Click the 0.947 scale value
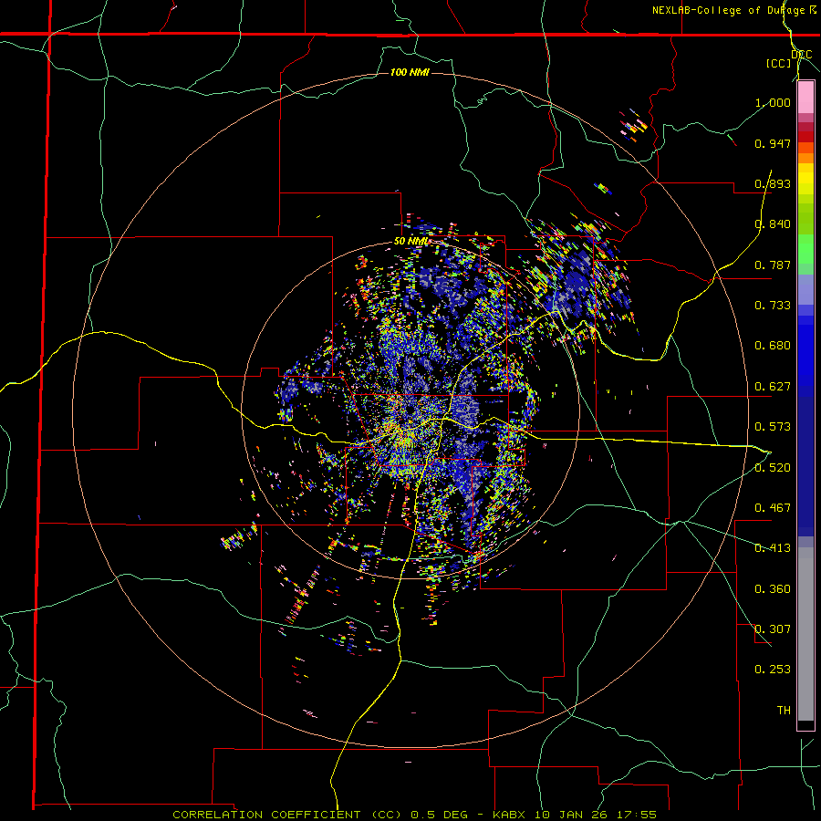This screenshot has height=821, width=821. 773,143
